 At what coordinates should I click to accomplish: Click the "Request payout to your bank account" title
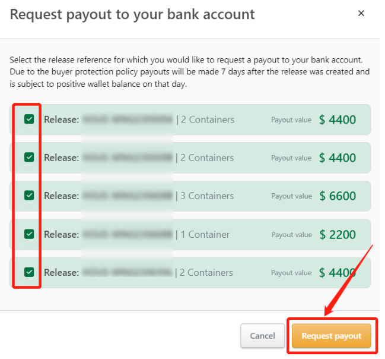pos(132,14)
